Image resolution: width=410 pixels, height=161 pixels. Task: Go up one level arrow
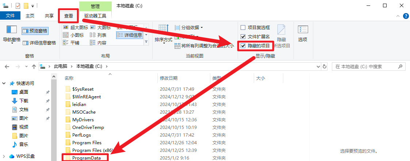(x=34, y=67)
